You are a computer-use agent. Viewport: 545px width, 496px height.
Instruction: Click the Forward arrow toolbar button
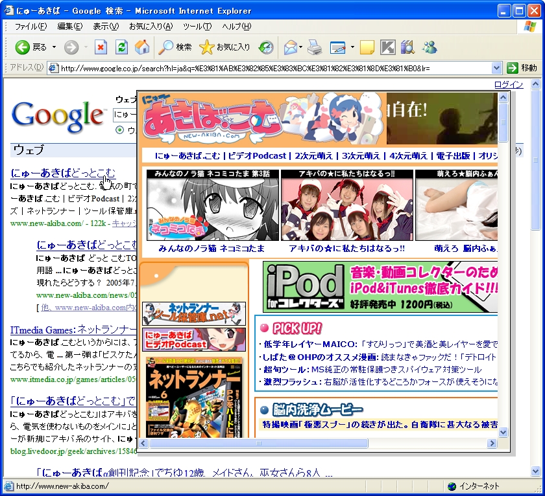71,47
